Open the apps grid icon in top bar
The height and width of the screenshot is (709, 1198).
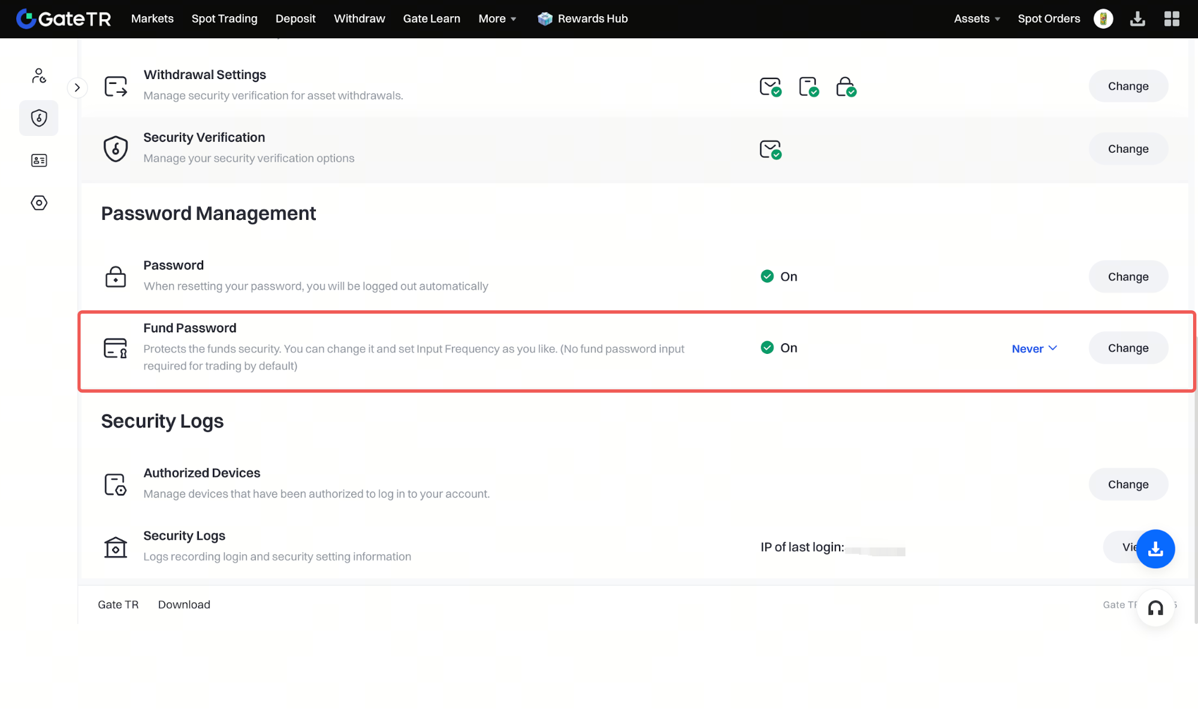pyautogui.click(x=1172, y=19)
